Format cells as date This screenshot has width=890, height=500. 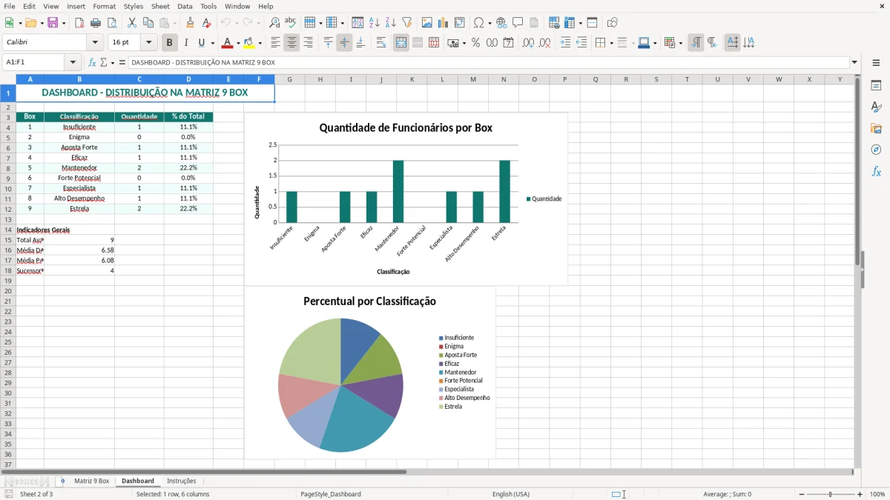(x=508, y=43)
